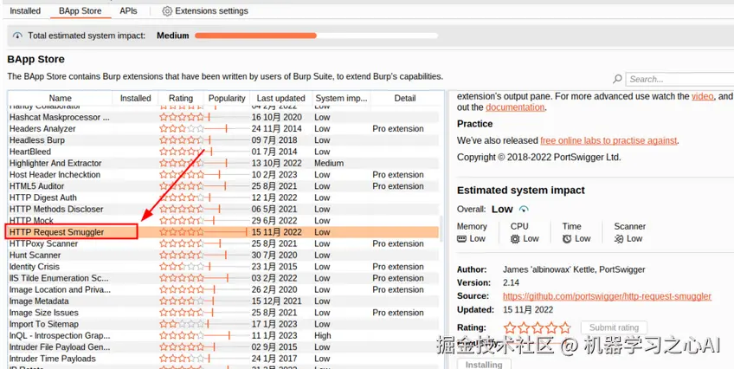Open the GitHub http-request-smuggler source link
Viewport: 734px width, 369px height.
[x=607, y=296]
